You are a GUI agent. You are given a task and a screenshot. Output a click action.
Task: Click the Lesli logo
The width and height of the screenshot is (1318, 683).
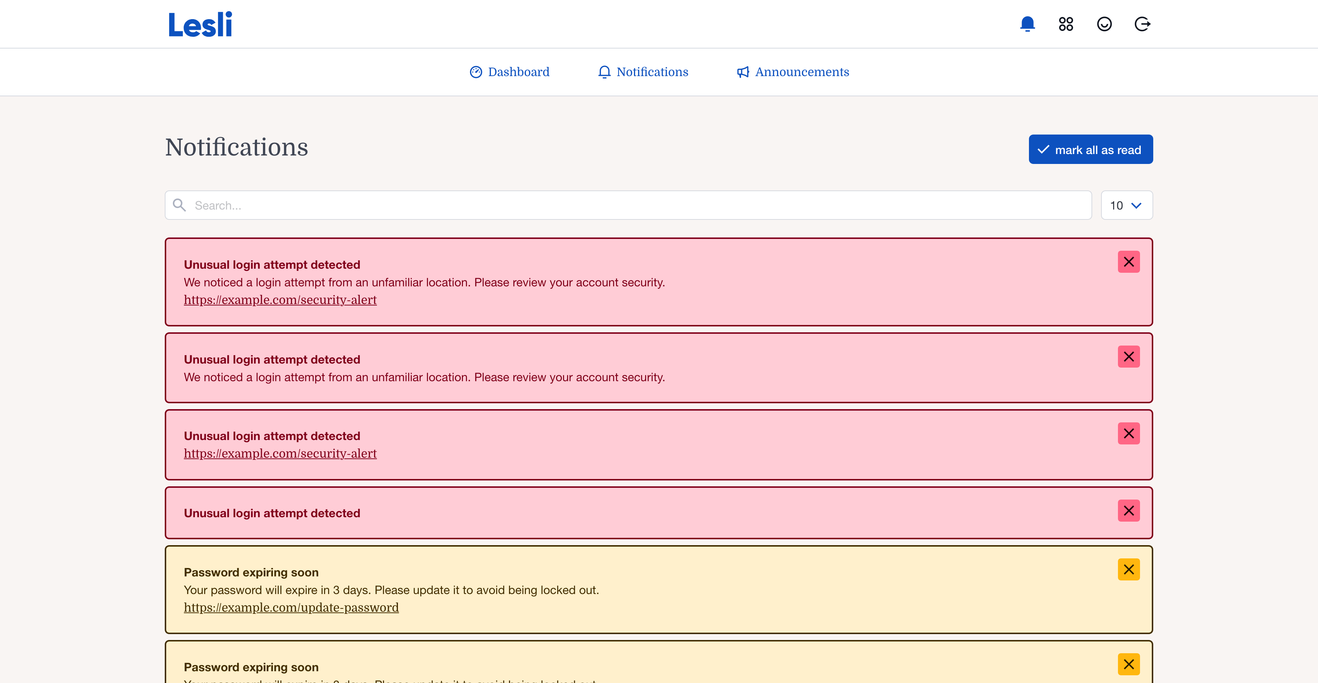point(200,24)
